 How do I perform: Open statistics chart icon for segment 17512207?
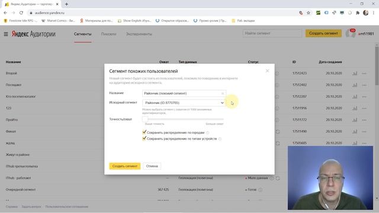[x=355, y=96]
